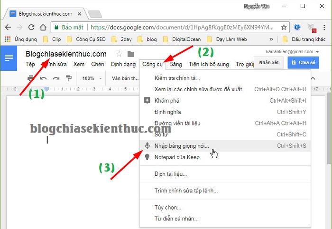
Task: Show more bookmarks with » chevron
Action: tap(271, 39)
